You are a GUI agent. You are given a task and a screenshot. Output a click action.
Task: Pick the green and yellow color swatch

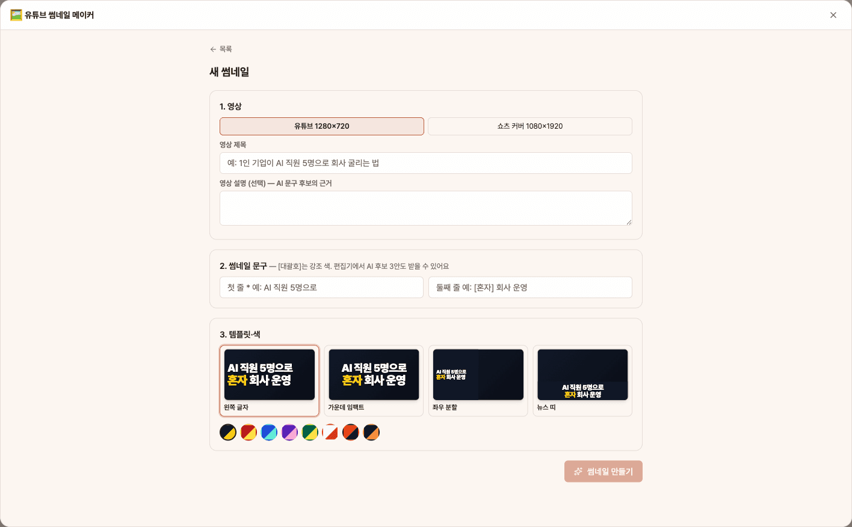pos(310,433)
